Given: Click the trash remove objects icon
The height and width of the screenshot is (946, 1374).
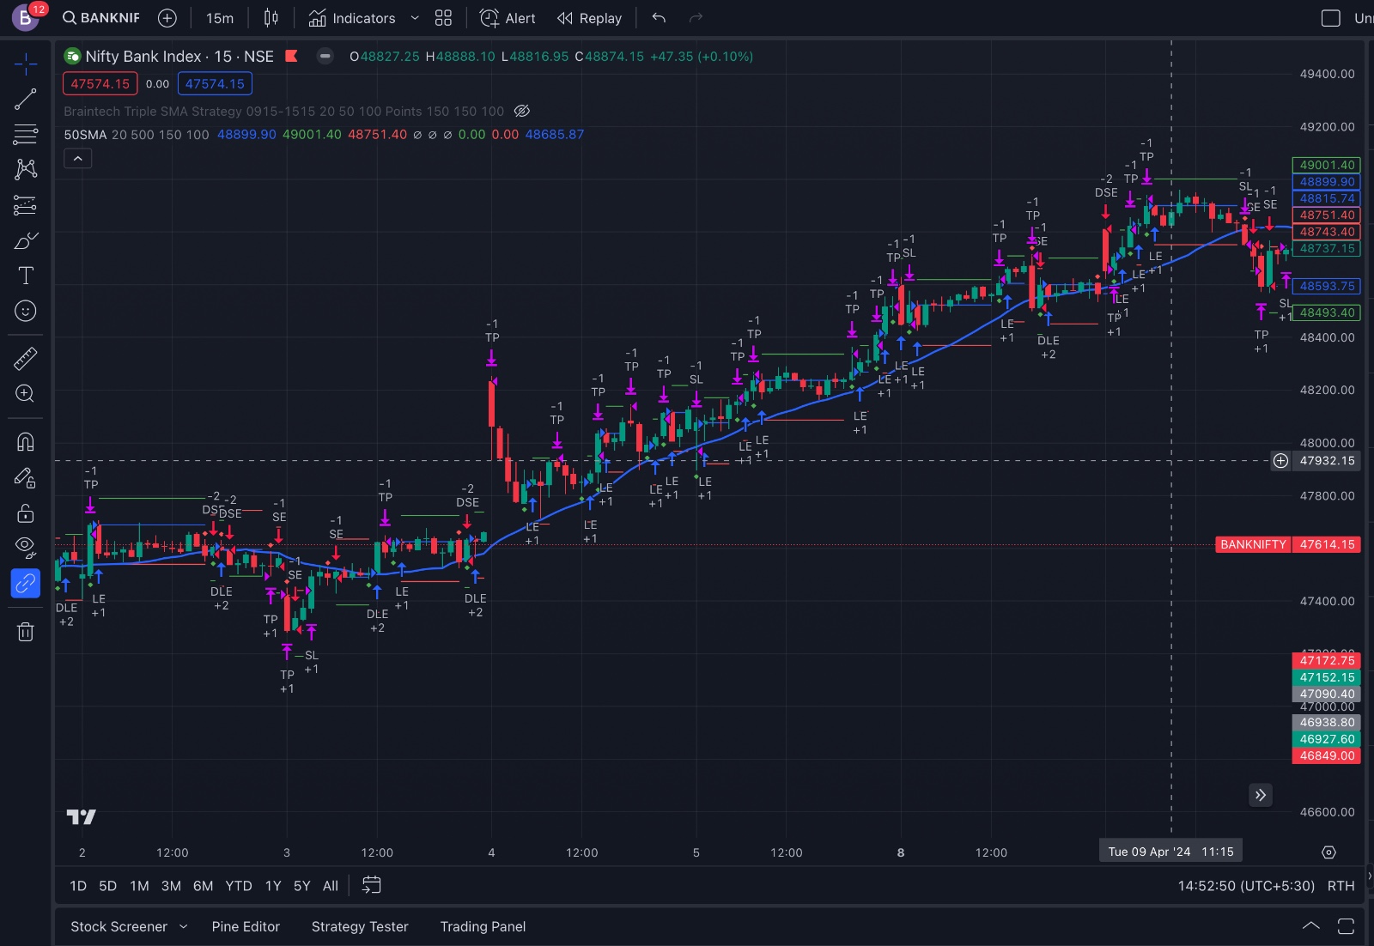Looking at the screenshot, I should (x=26, y=633).
